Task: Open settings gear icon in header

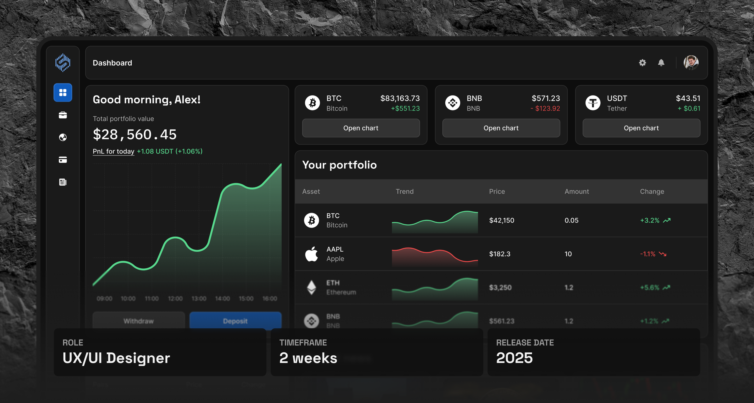Action: coord(642,63)
